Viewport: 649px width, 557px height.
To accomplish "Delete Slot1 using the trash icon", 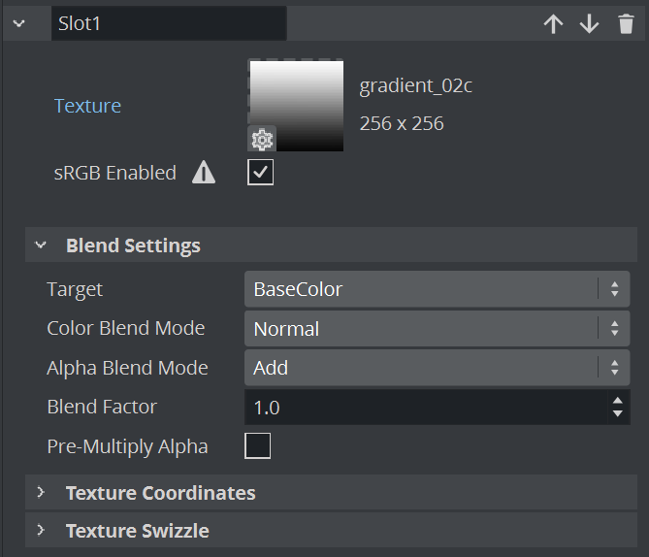I will click(x=626, y=23).
